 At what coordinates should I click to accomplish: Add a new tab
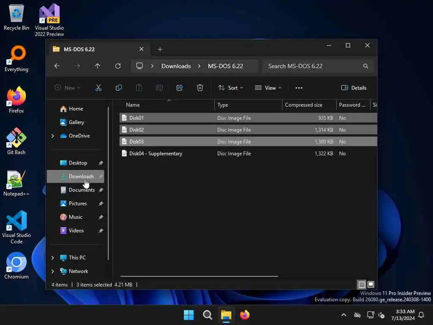pos(160,49)
